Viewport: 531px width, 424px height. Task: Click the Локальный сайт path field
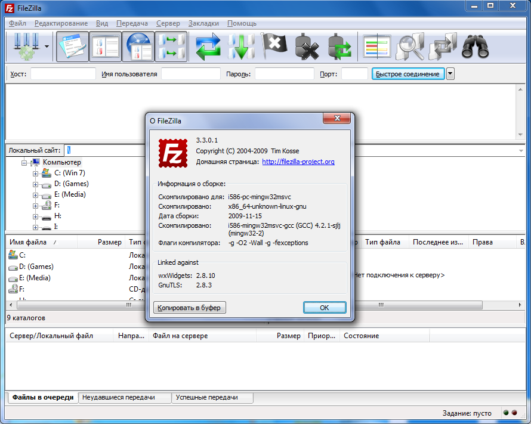(105, 150)
